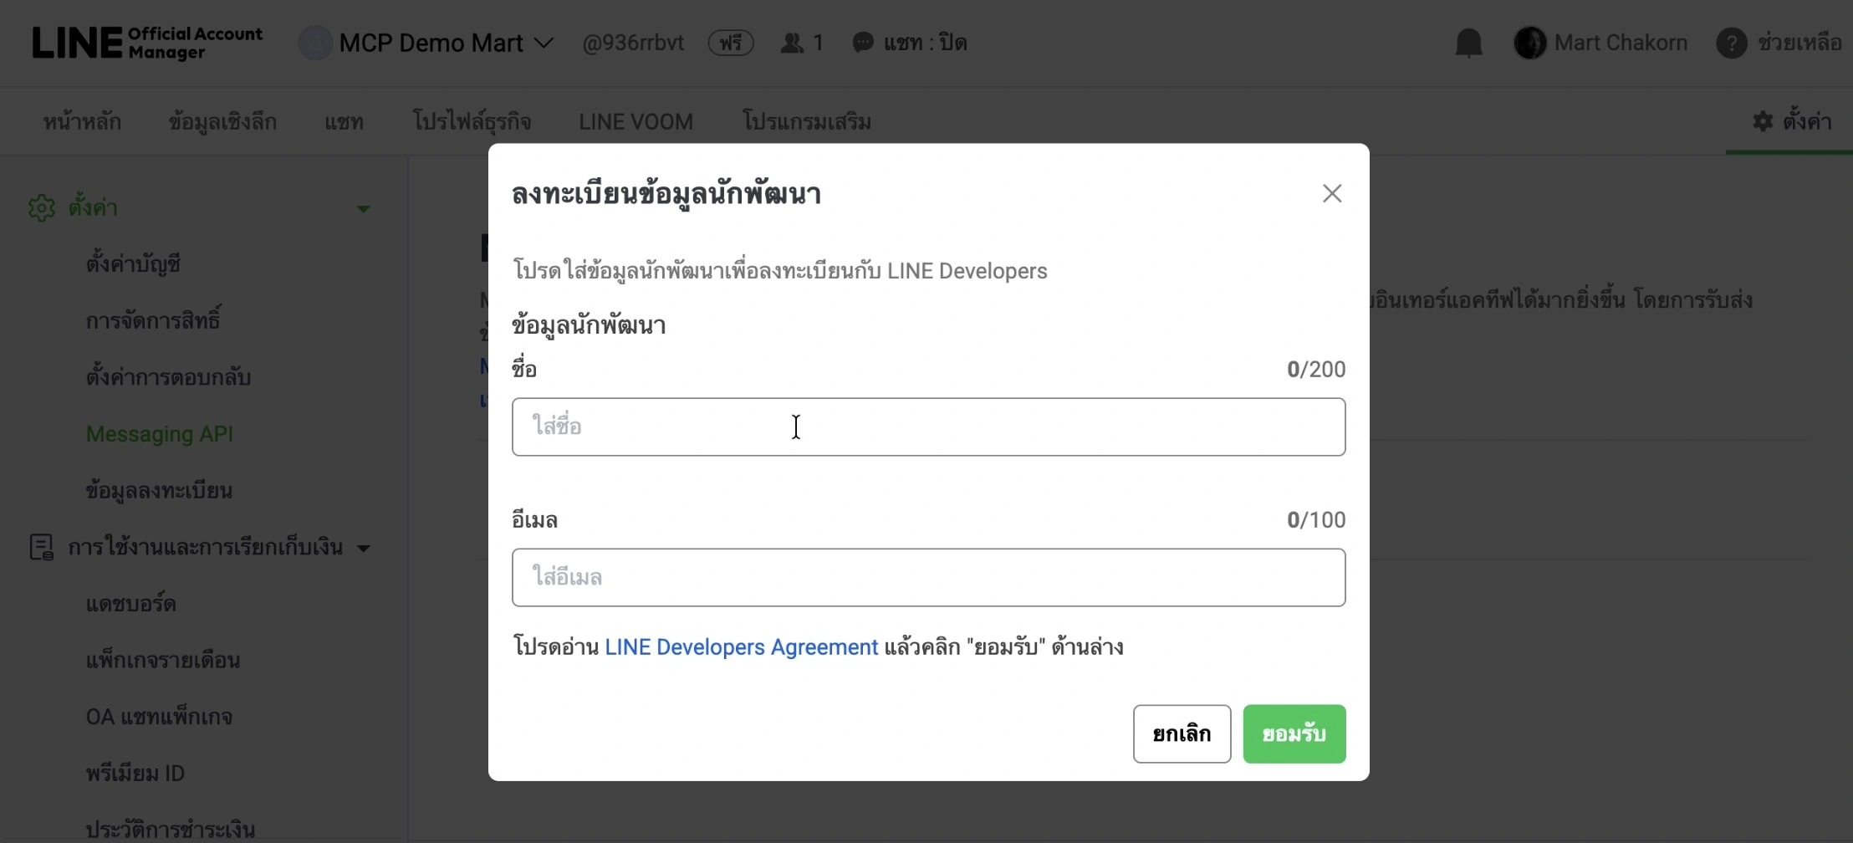The height and width of the screenshot is (843, 1853).
Task: Click the ยกเลิก cancel button
Action: [x=1182, y=733]
